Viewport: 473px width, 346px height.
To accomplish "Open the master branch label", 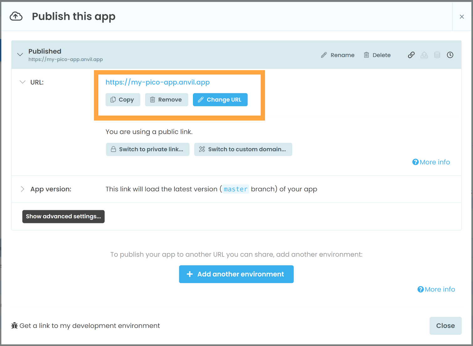I will [236, 189].
